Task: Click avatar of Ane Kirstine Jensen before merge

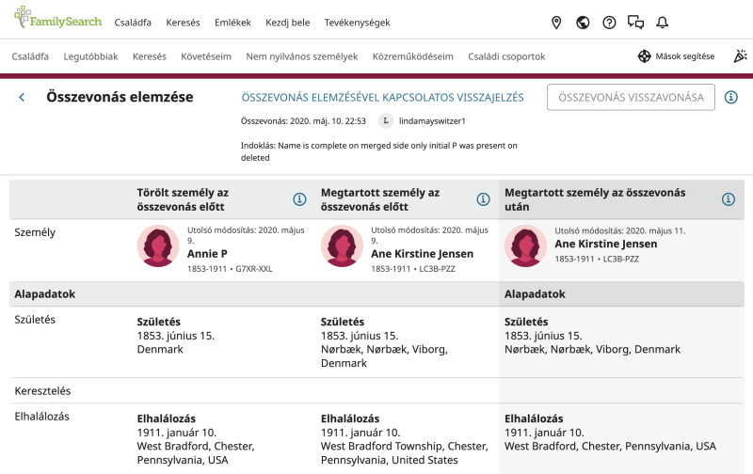Action: point(342,246)
